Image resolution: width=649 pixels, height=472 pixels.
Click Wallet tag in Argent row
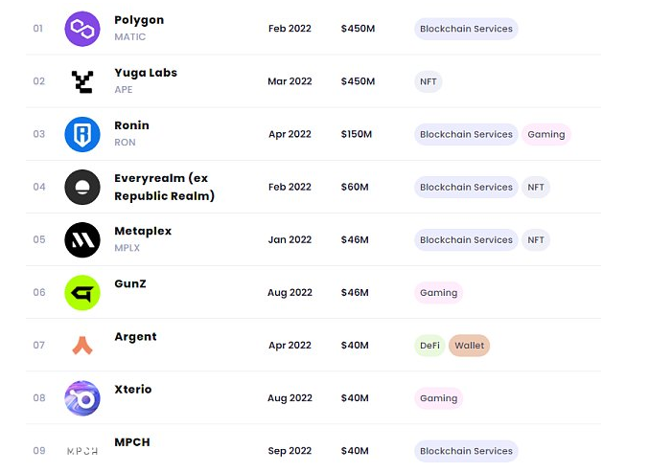pyautogui.click(x=470, y=346)
